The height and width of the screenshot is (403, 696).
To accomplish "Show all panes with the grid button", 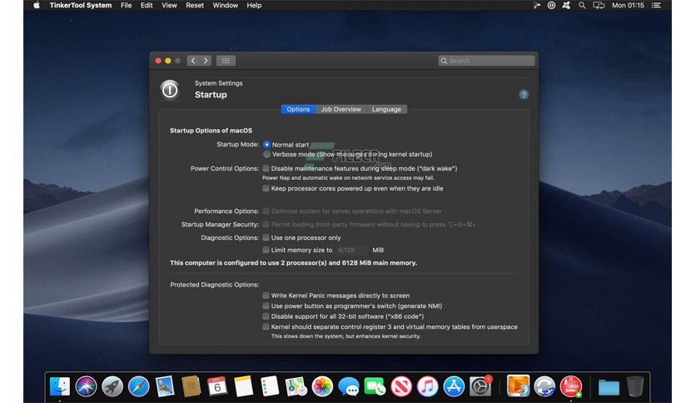I will click(x=226, y=60).
